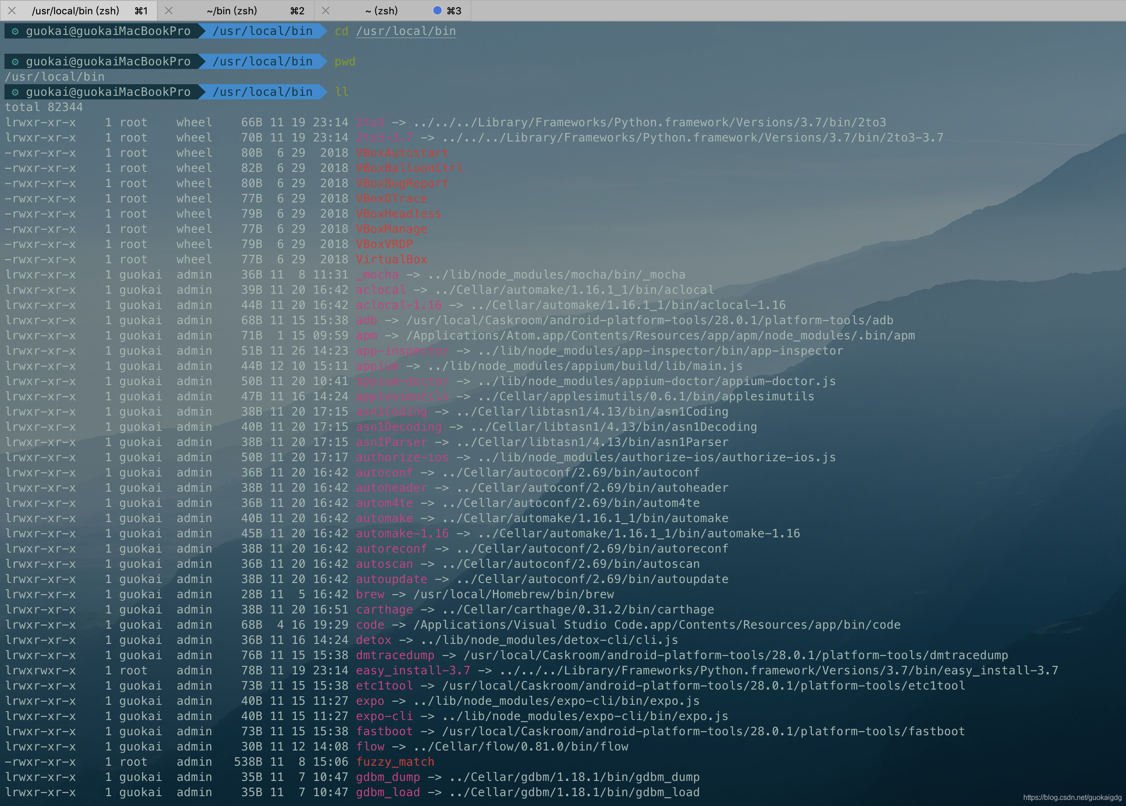
Task: Click the etc1tool symlink name
Action: click(384, 686)
